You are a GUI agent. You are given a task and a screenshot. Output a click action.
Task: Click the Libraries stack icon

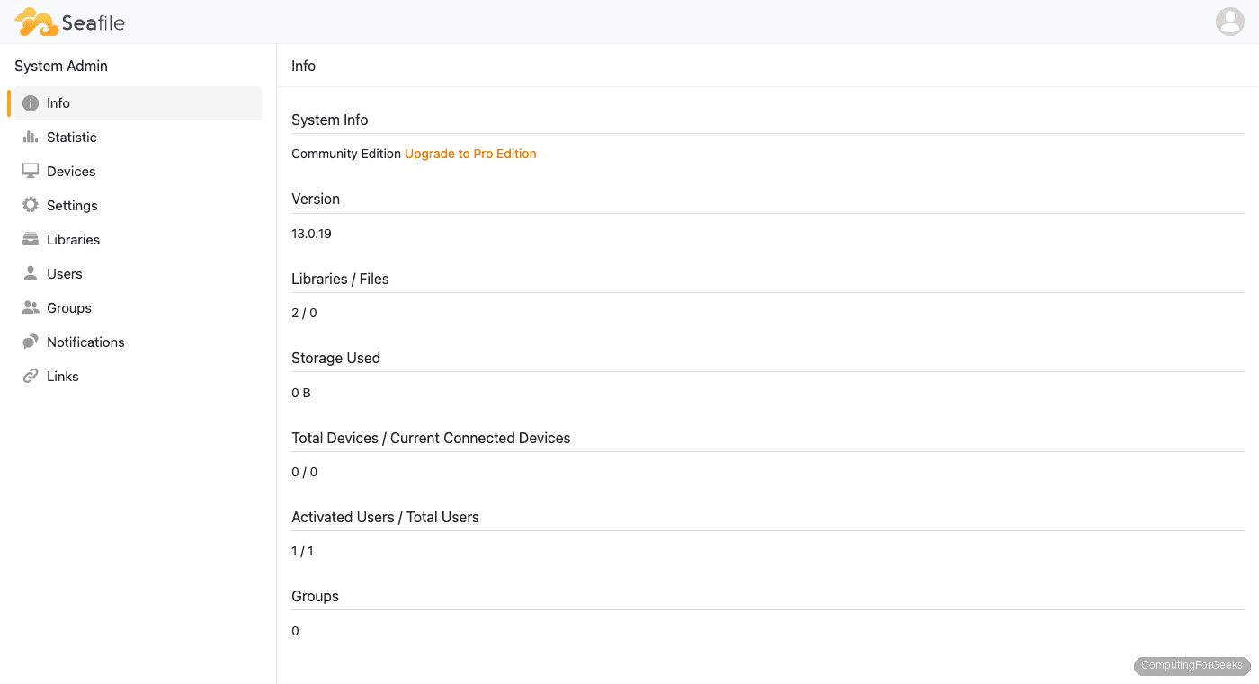pos(31,239)
